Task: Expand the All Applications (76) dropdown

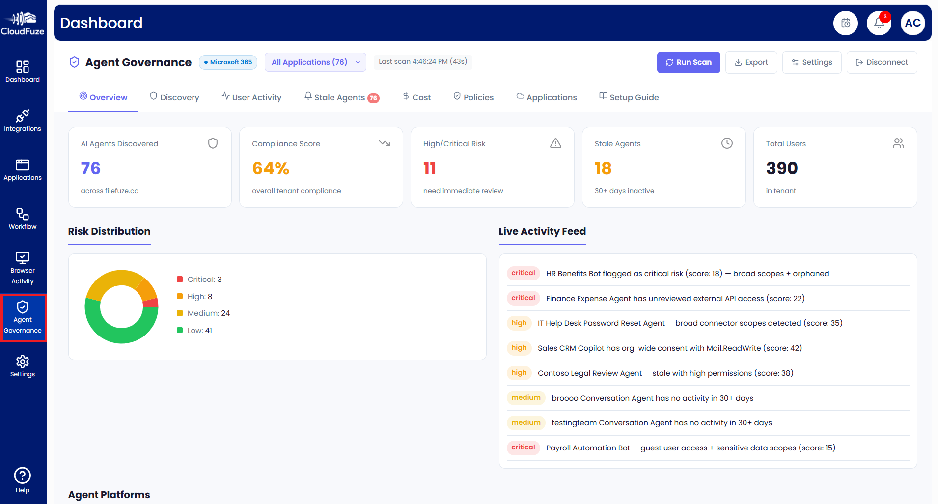Action: [315, 62]
